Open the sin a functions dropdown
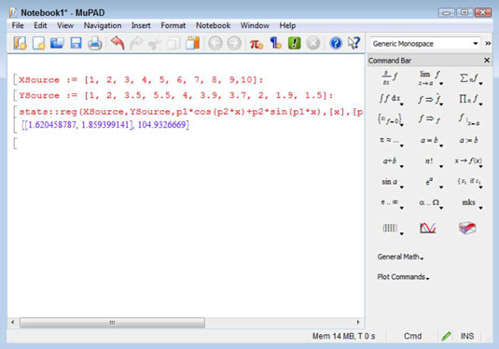This screenshot has height=349, width=499. (x=392, y=182)
